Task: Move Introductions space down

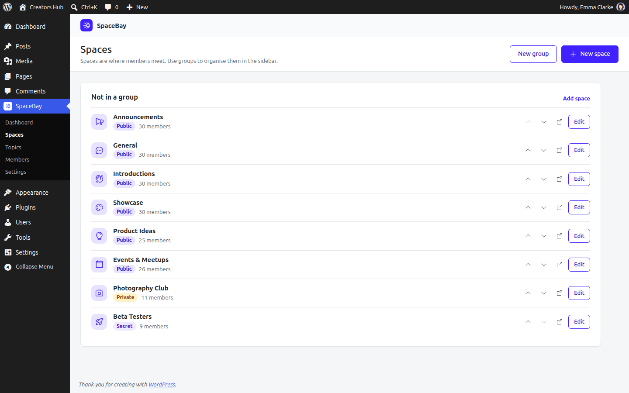Action: pos(544,179)
